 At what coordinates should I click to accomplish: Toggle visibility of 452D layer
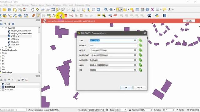click(x=0, y=84)
